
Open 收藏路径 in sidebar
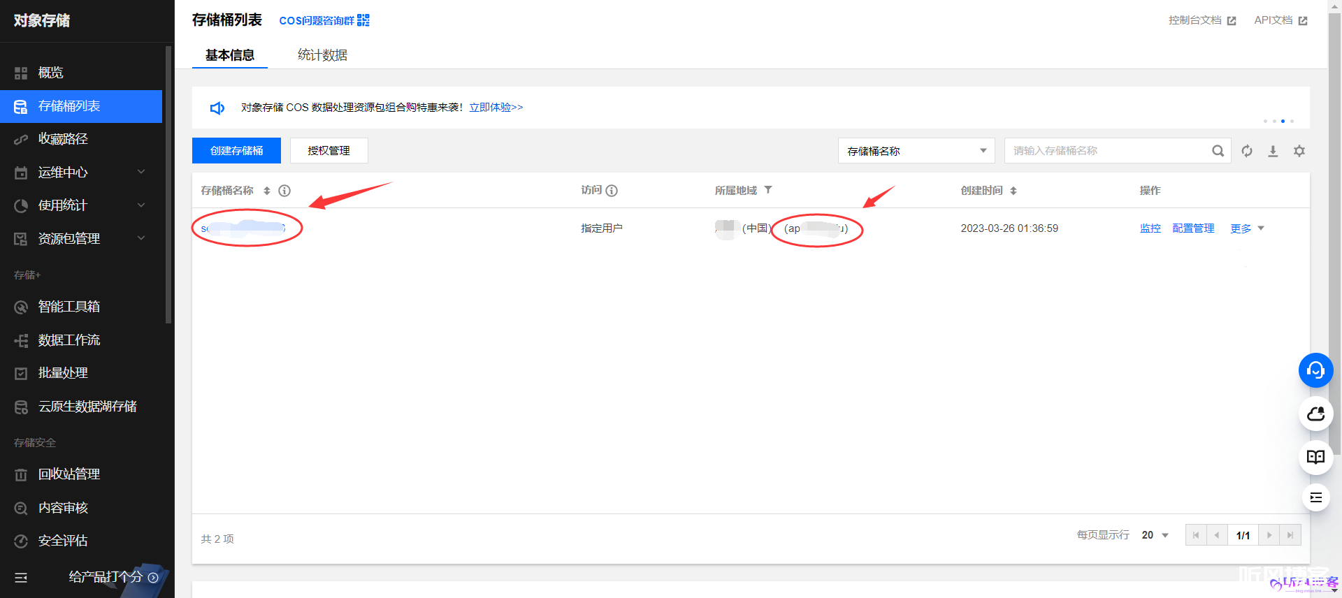point(81,139)
